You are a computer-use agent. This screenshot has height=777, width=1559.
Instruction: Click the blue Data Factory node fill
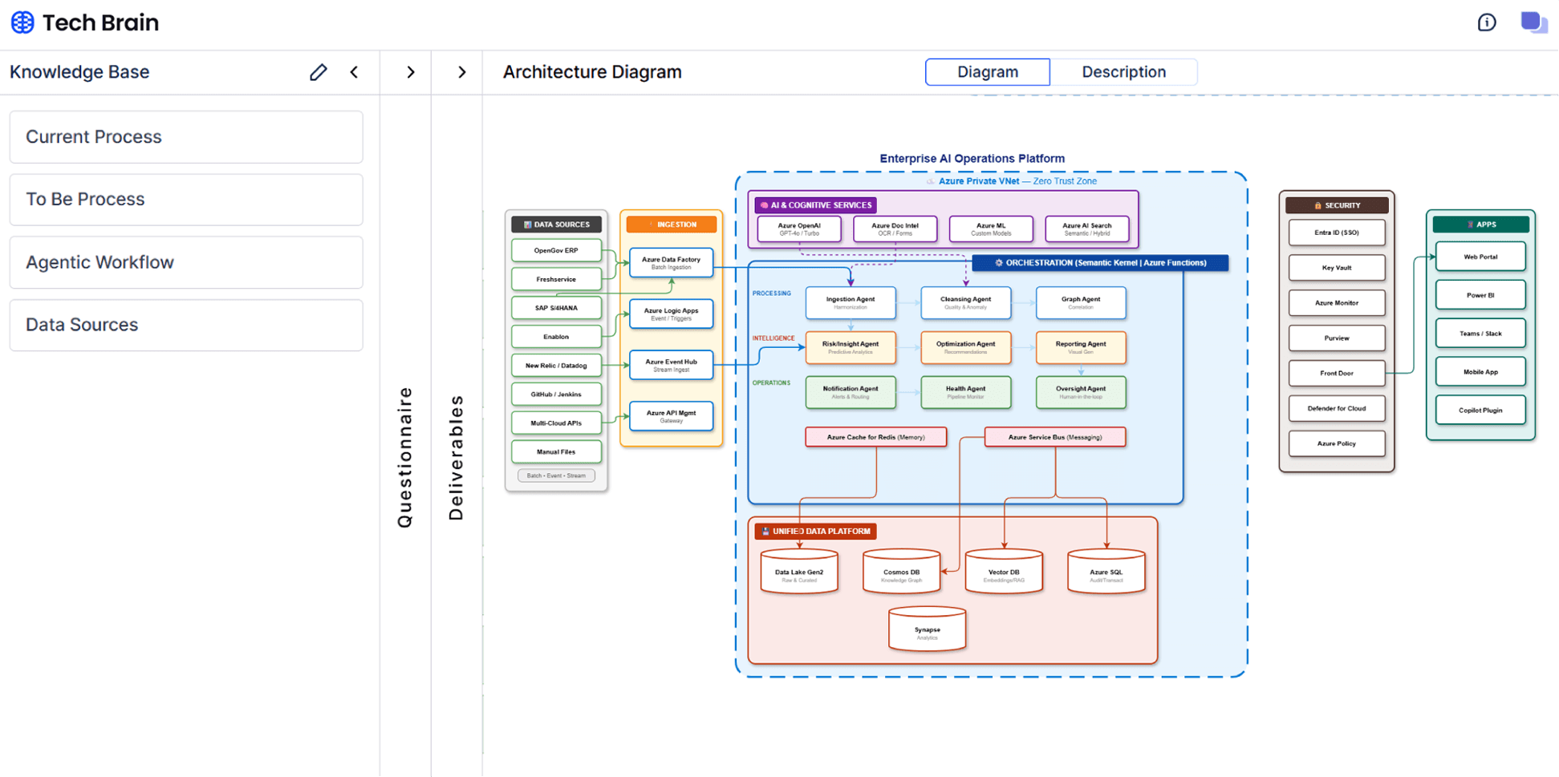671,262
